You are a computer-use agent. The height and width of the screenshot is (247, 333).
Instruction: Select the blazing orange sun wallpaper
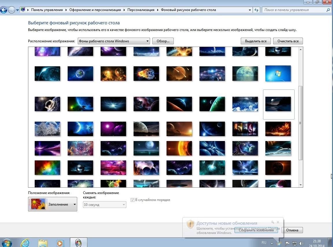coord(179,148)
